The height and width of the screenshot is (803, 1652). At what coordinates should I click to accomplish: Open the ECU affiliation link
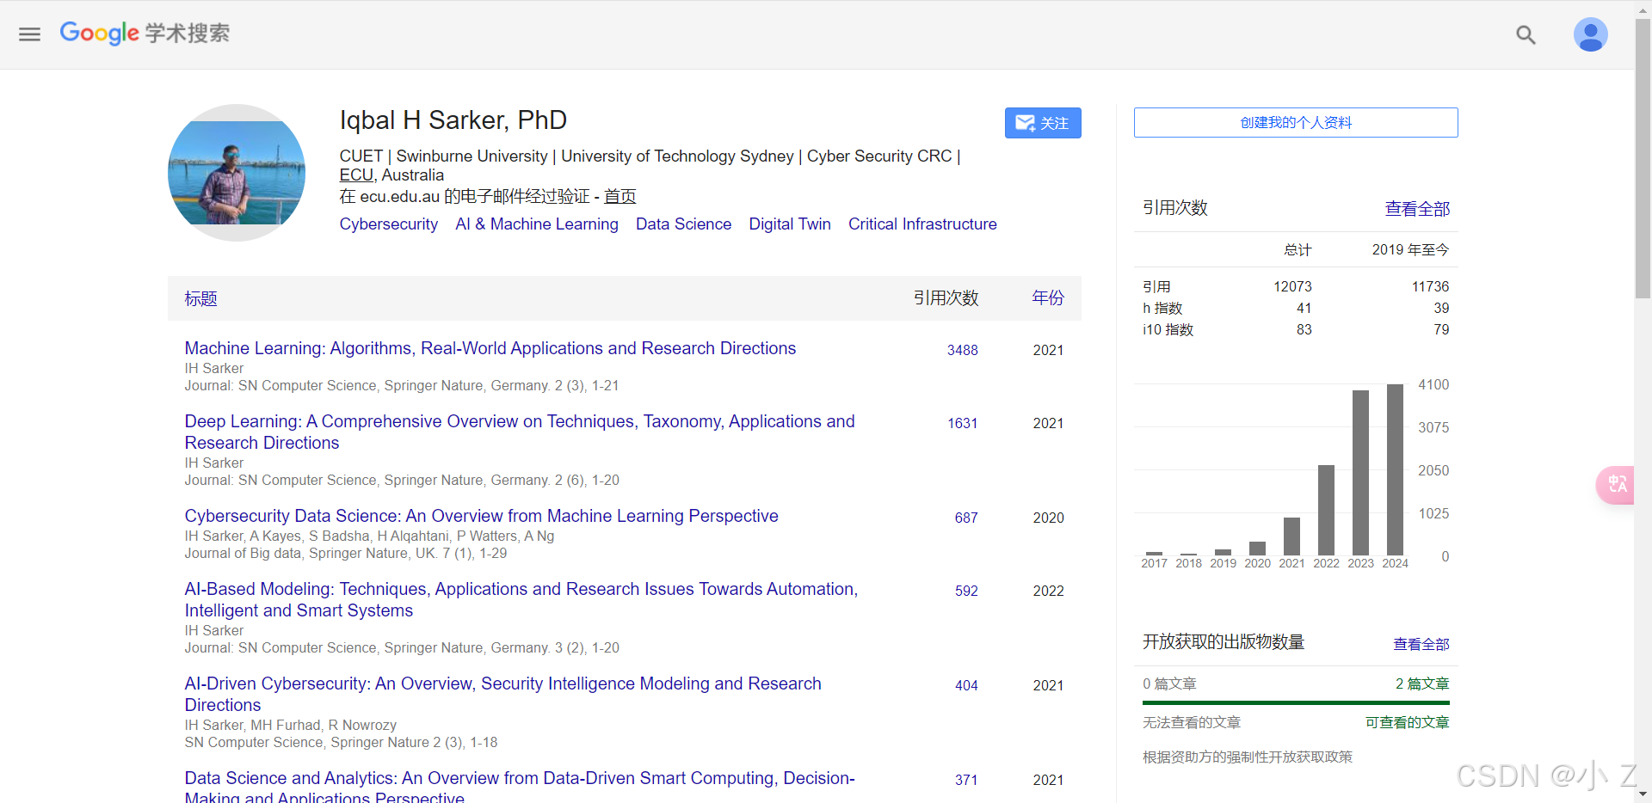pyautogui.click(x=356, y=175)
